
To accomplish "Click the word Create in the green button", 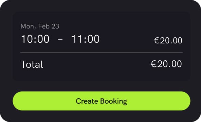I will point(87,101).
